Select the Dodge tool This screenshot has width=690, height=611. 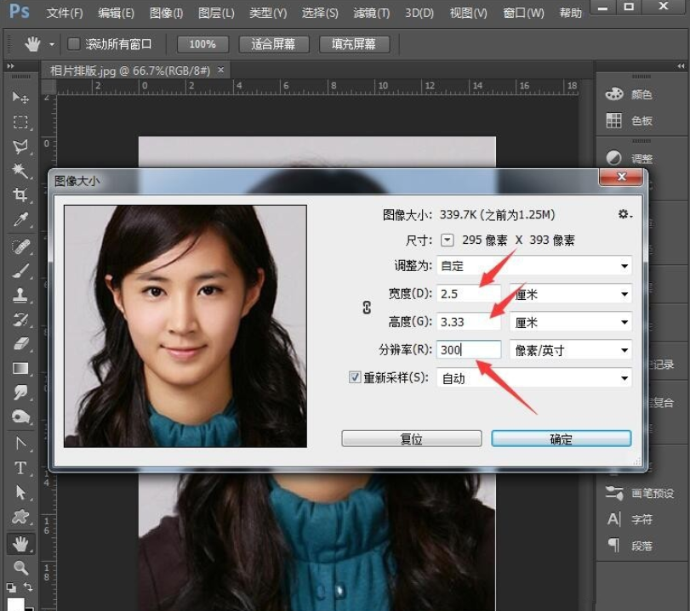pyautogui.click(x=20, y=392)
